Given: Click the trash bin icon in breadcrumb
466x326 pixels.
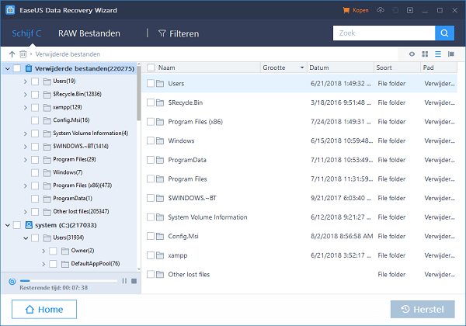Looking at the screenshot, I should (x=23, y=54).
